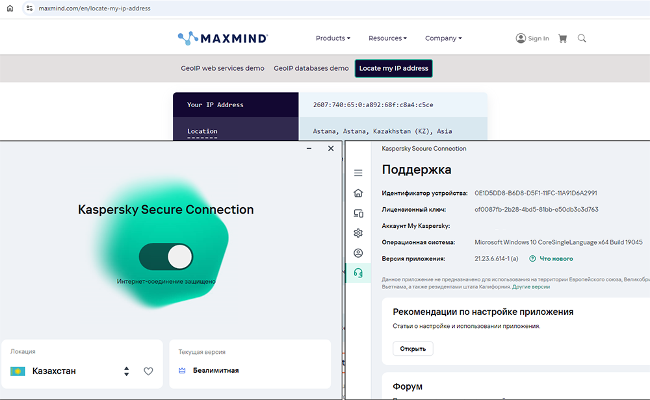Open devices sidebar icon in Kaspersky
Screen dimensions: 650x400
coord(358,213)
